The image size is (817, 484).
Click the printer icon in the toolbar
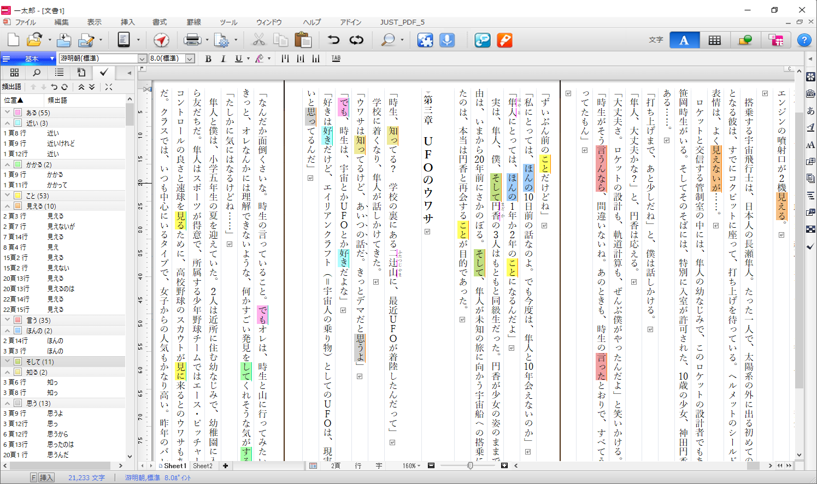coord(192,40)
